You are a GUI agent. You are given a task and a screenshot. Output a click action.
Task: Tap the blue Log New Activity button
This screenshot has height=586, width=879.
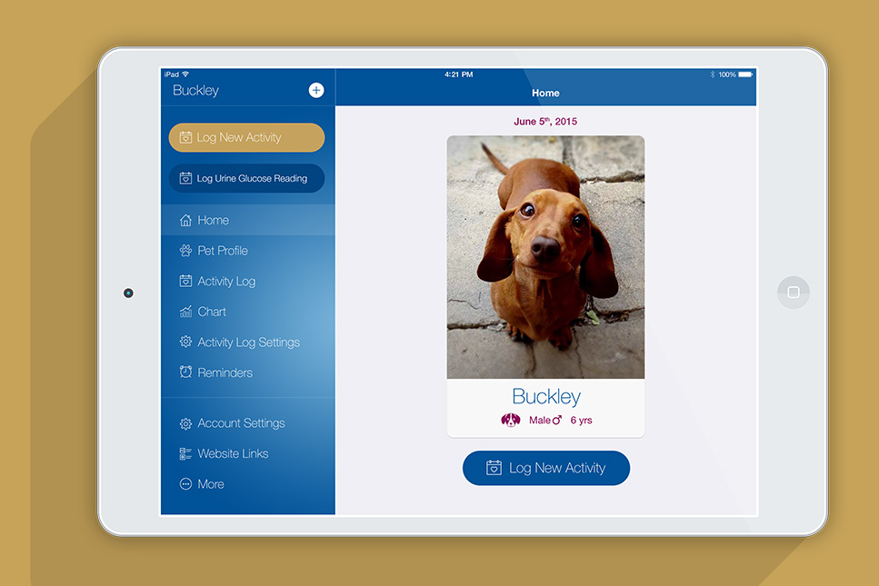tap(546, 468)
